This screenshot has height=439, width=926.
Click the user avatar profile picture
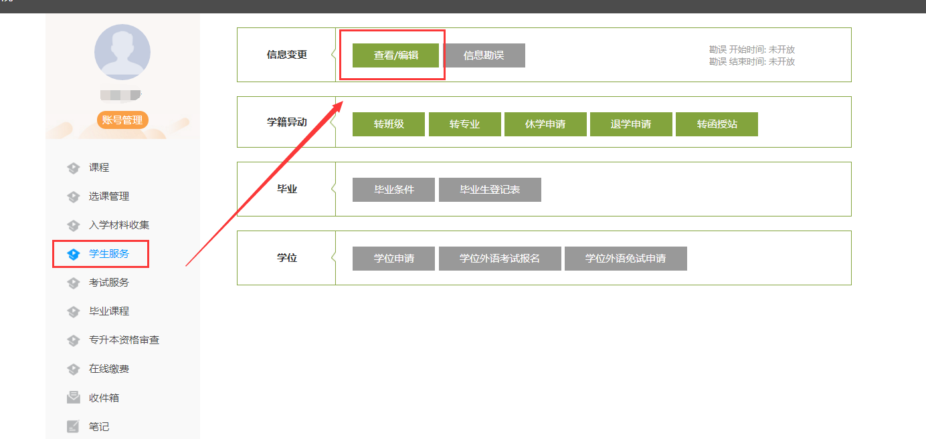[122, 52]
